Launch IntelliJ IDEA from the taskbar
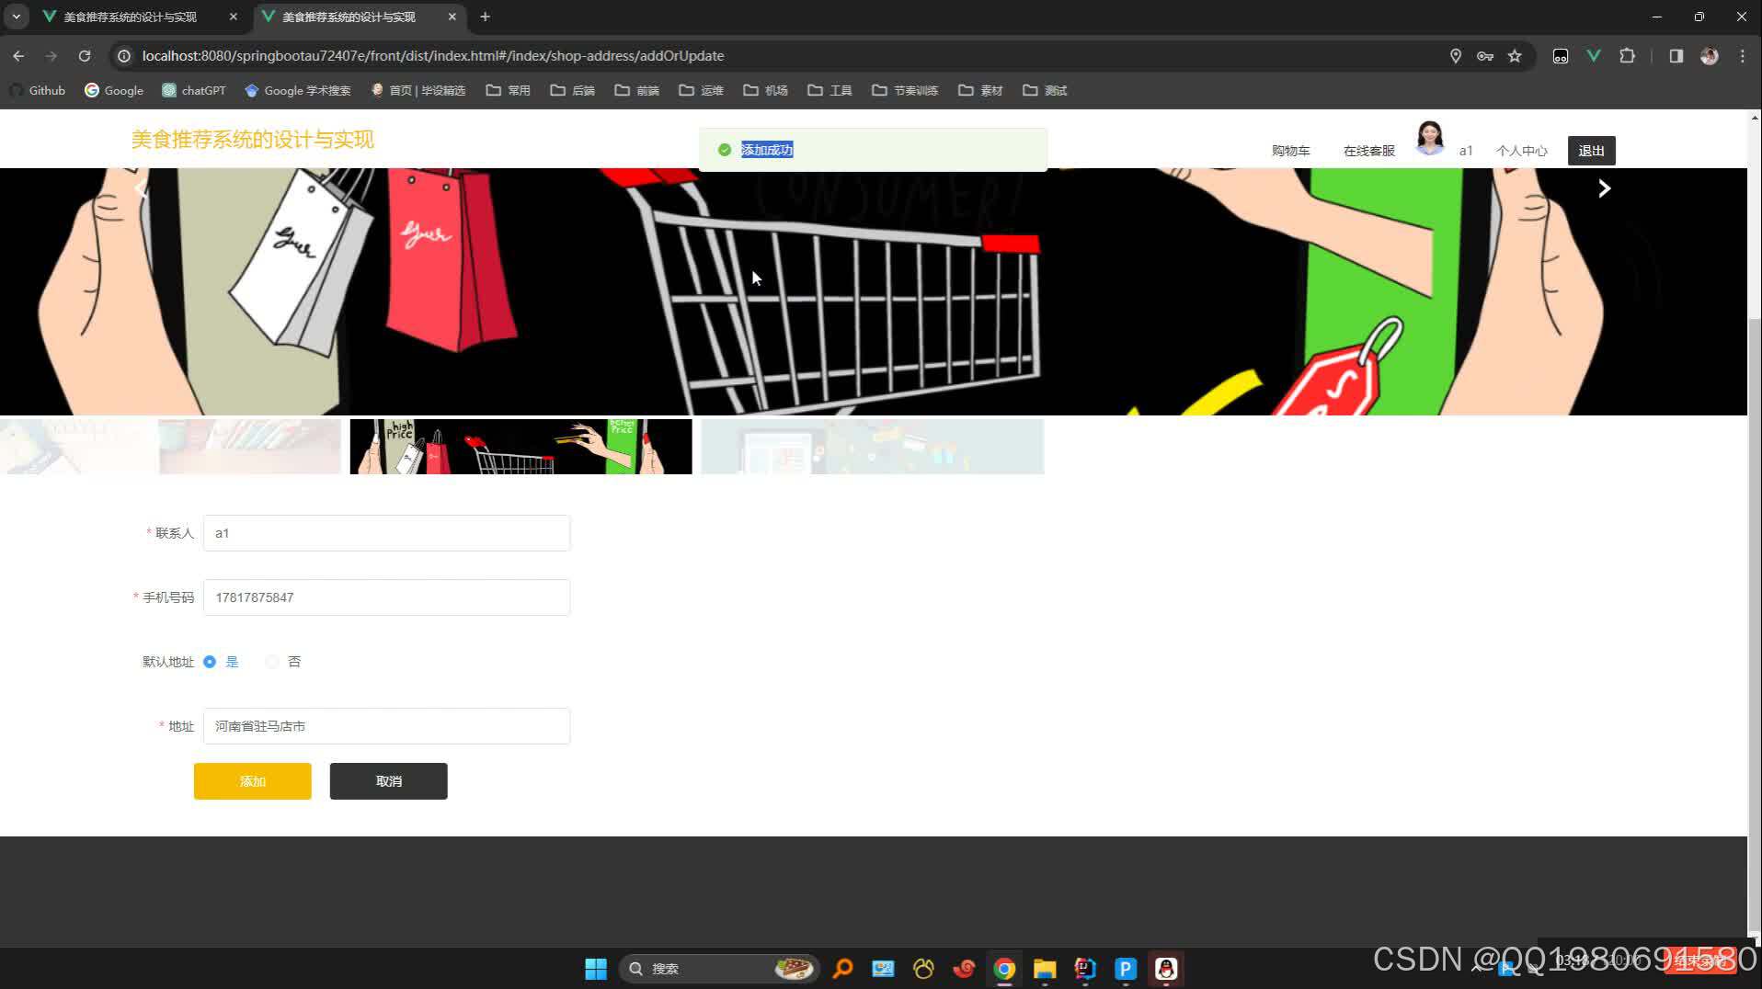 click(1084, 968)
